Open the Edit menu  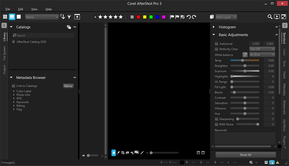pos(21,9)
